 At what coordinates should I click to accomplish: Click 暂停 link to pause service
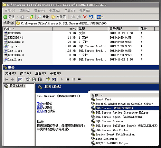pyautogui.click(x=40, y=107)
